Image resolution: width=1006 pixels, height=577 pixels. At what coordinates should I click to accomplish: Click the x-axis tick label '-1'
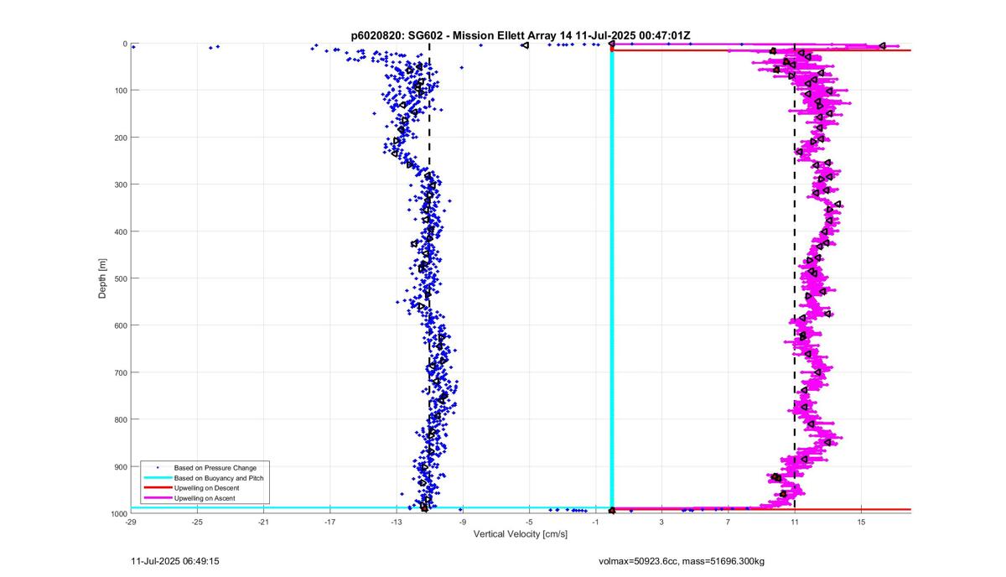[595, 522]
